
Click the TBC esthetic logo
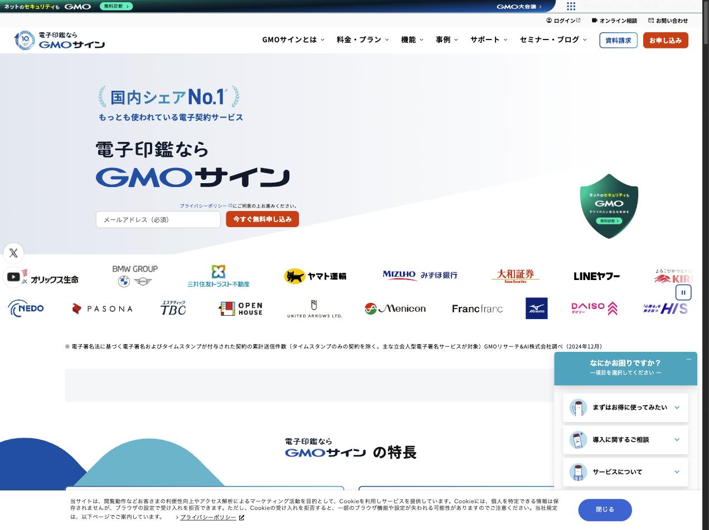point(173,308)
